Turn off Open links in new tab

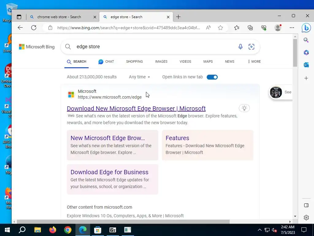pyautogui.click(x=212, y=77)
